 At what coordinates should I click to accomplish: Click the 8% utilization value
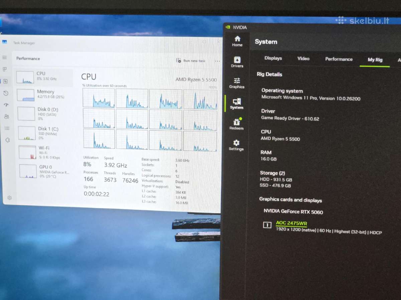coord(87,164)
